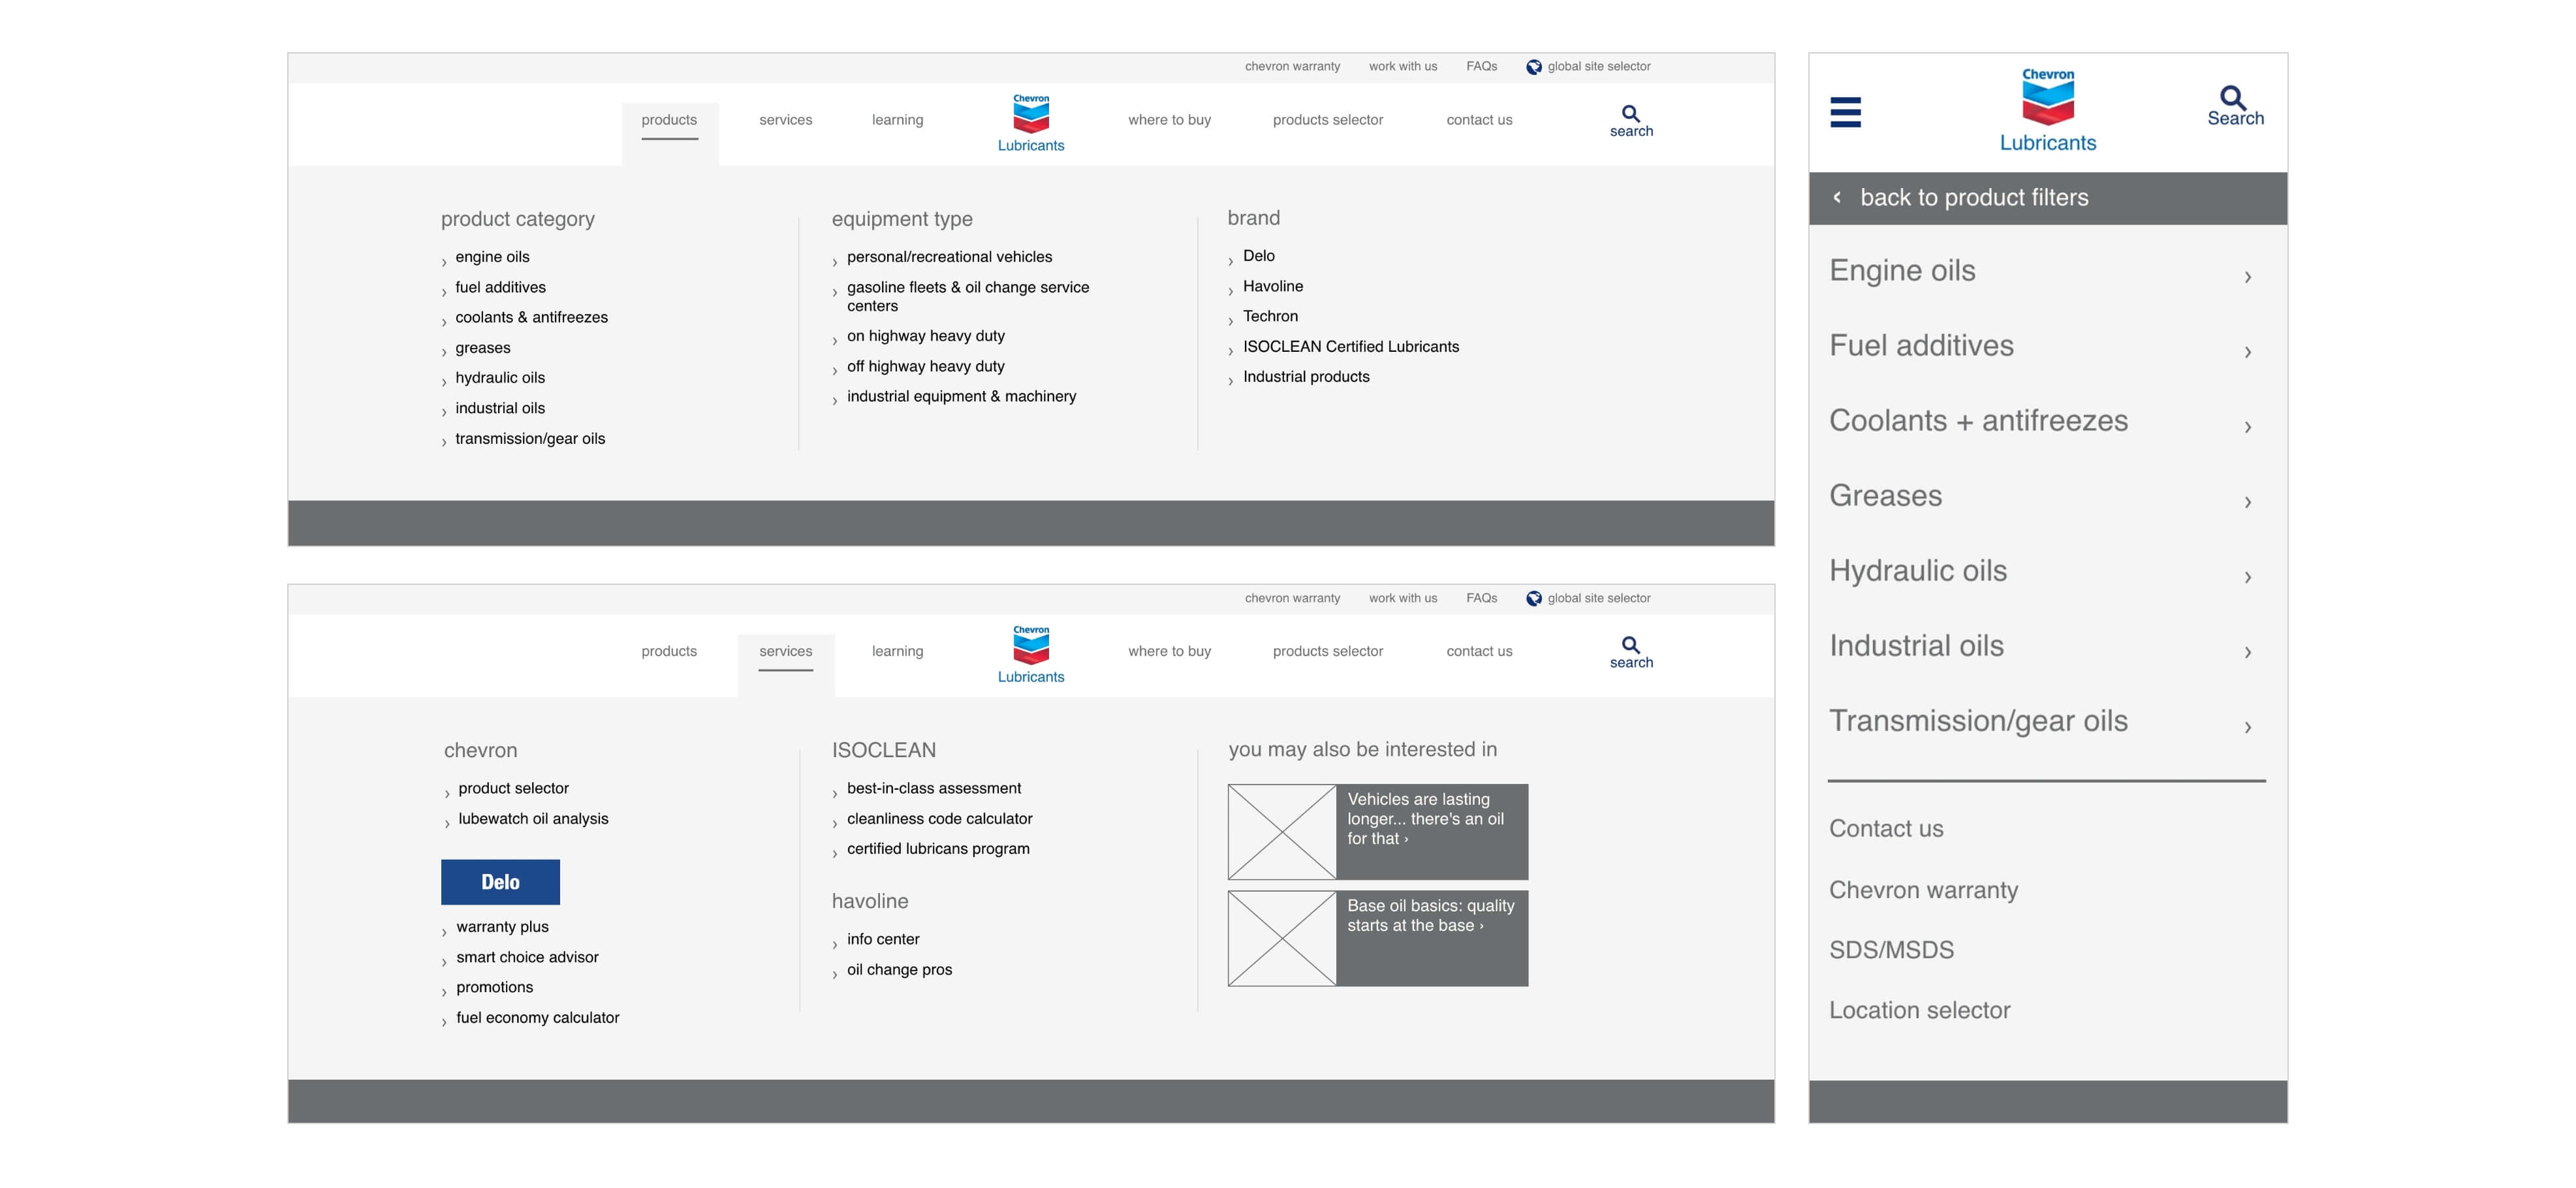Click the globe icon beside global site selector, top bar
The image size is (2576, 1188).
pos(1533,67)
